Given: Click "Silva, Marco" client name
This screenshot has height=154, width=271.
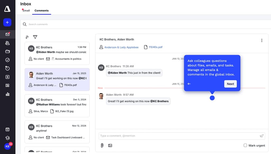Looking at the screenshot, I should (40, 111).
